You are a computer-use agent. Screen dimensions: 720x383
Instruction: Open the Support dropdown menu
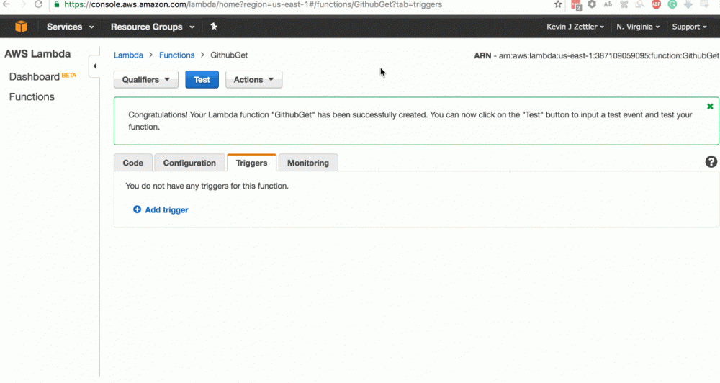tap(689, 27)
